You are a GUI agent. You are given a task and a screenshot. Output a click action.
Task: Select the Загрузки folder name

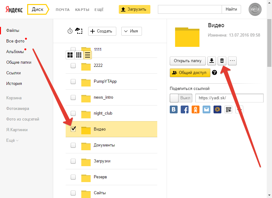tap(102, 161)
